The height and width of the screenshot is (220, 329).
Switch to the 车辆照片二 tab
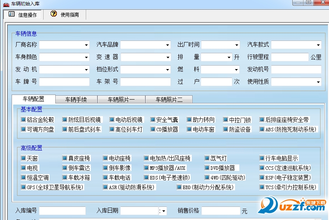pos(169,100)
